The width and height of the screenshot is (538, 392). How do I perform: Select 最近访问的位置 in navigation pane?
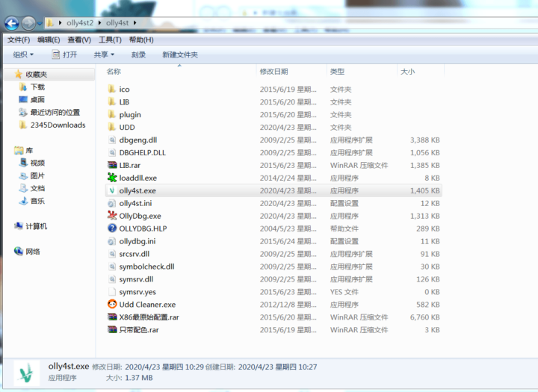tap(55, 113)
